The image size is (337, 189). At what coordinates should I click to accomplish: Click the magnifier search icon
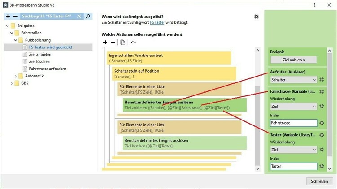coord(88,16)
